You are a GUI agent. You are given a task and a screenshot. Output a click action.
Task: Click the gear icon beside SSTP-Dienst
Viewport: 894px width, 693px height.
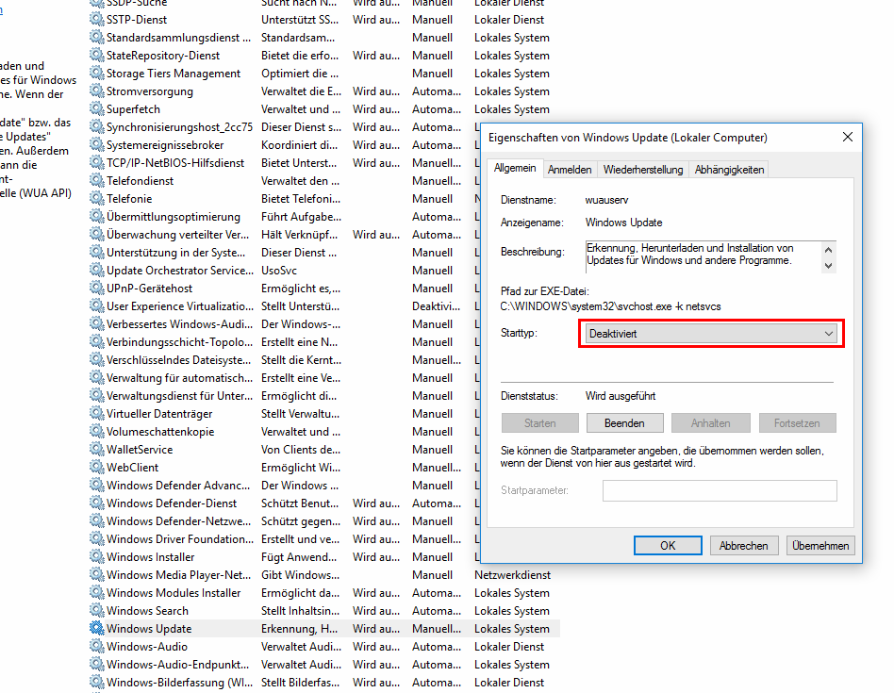97,20
